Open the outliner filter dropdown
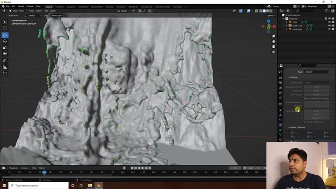This screenshot has width=336, height=189. click(x=327, y=10)
